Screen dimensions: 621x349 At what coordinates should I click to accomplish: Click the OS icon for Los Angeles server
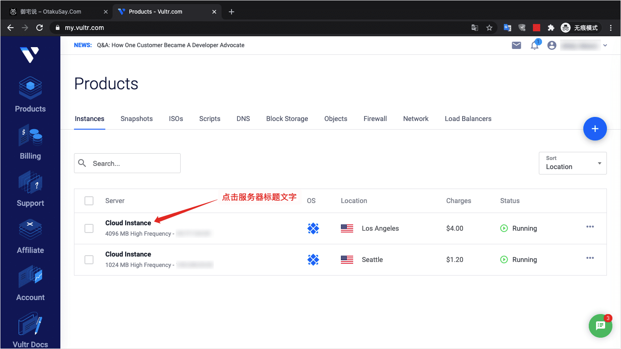pos(313,228)
